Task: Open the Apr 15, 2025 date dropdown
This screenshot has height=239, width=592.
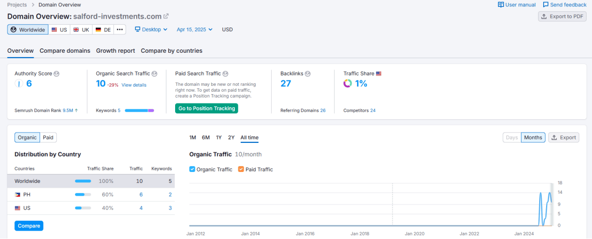Action: [x=194, y=30]
